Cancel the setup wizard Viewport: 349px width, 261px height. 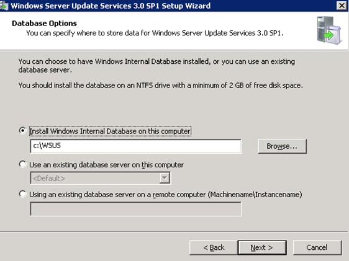[317, 247]
